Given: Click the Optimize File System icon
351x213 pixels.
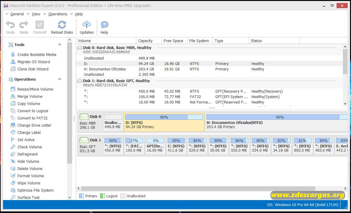Looking at the screenshot, I should pyautogui.click(x=13, y=190).
